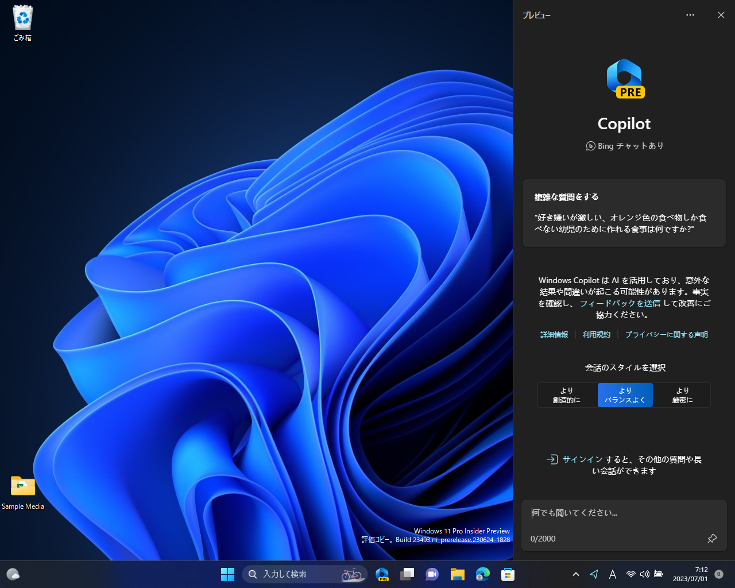
Task: Click the サインイン link in Copilot
Action: coord(582,459)
